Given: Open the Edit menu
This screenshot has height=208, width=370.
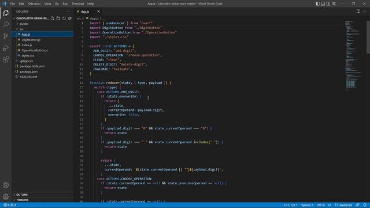Looking at the screenshot, I should (x=21, y=3).
